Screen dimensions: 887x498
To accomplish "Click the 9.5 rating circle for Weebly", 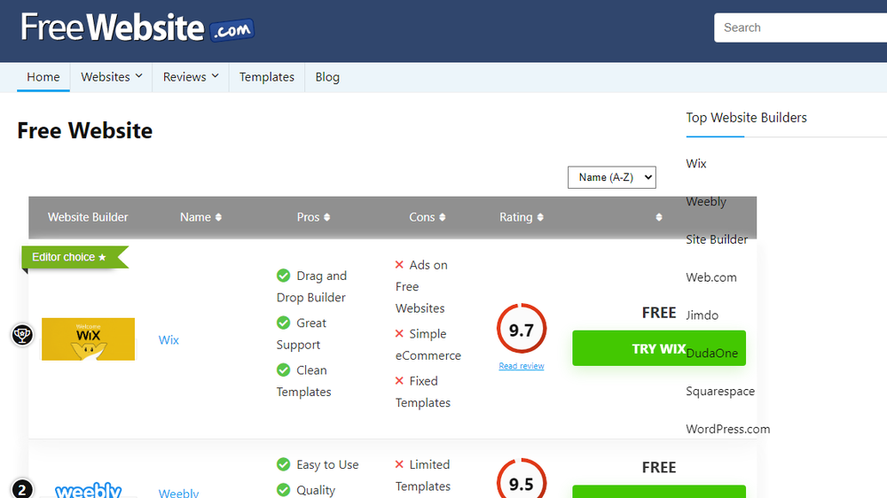I will [521, 480].
